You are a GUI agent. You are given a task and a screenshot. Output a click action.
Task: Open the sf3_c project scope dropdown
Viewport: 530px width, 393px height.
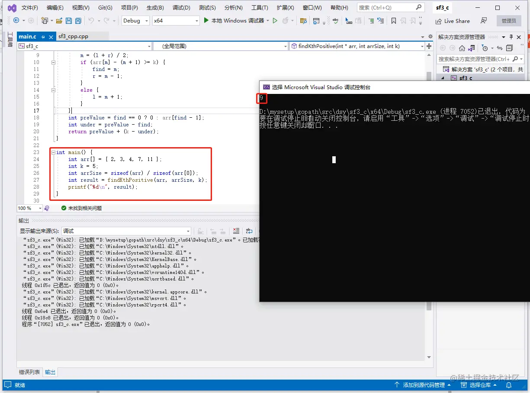pos(85,46)
